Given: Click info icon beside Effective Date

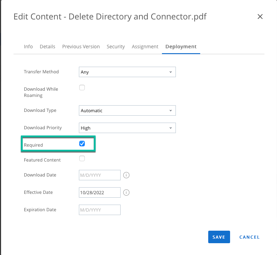Looking at the screenshot, I should coord(127,192).
